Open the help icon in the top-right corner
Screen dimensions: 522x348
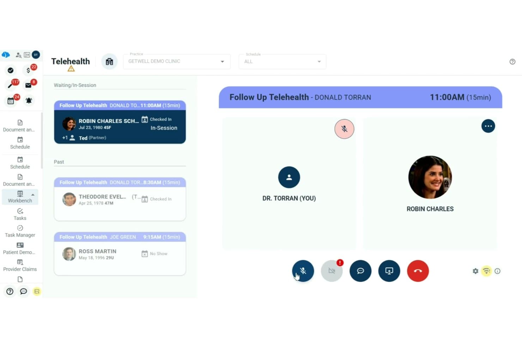point(512,62)
